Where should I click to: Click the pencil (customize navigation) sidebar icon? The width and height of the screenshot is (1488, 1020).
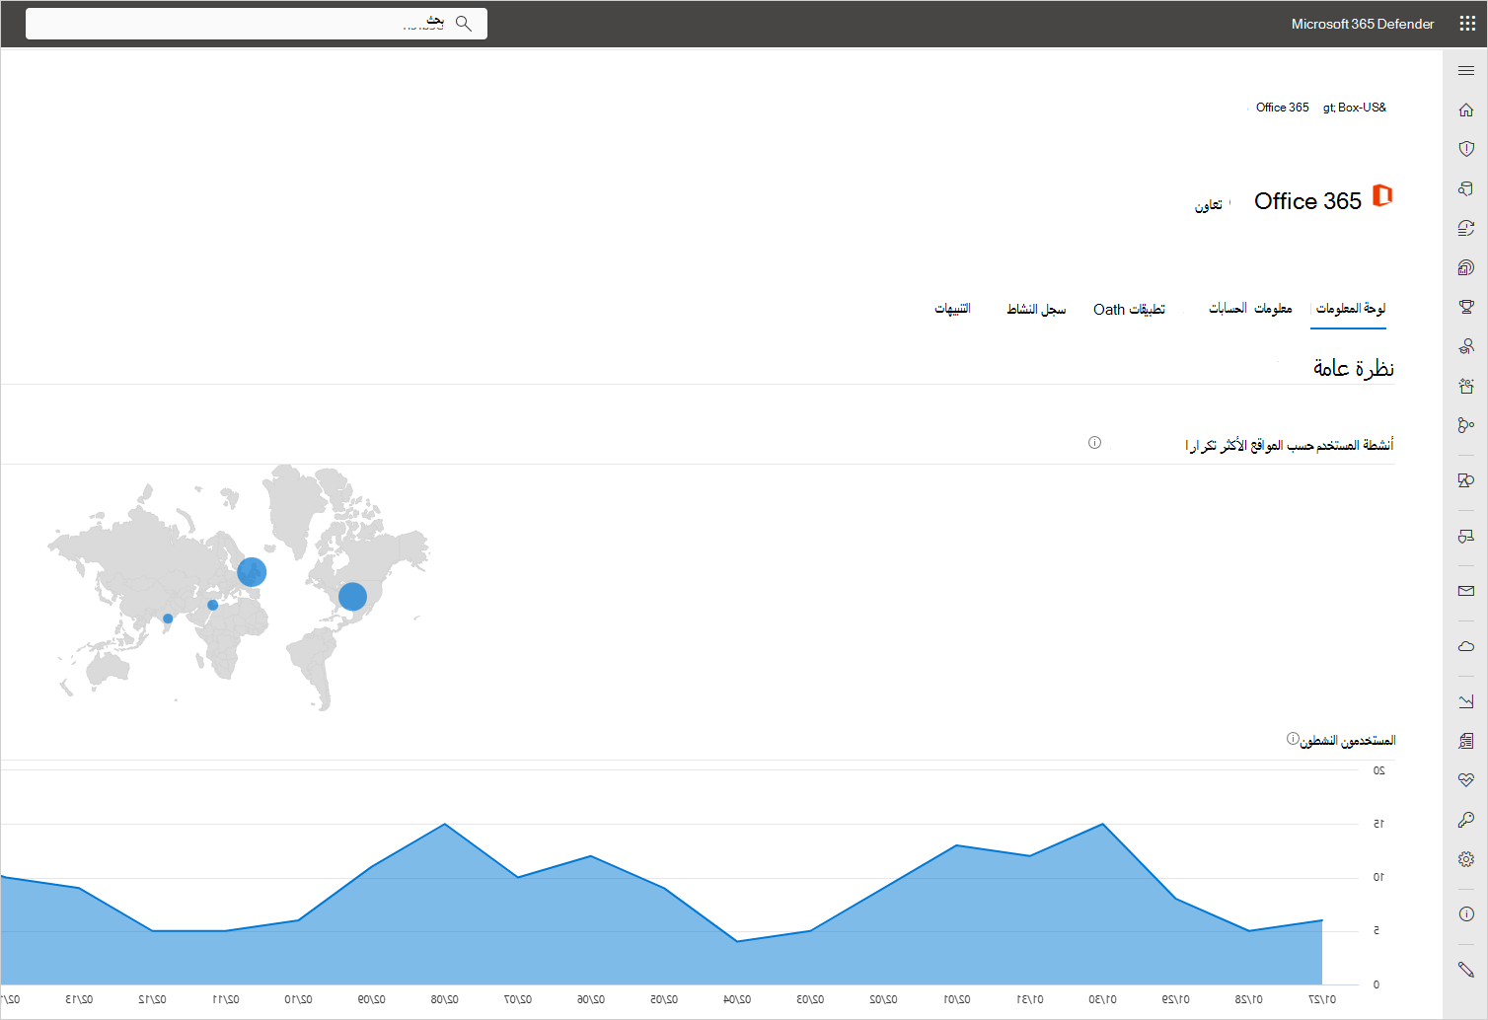pos(1466,969)
